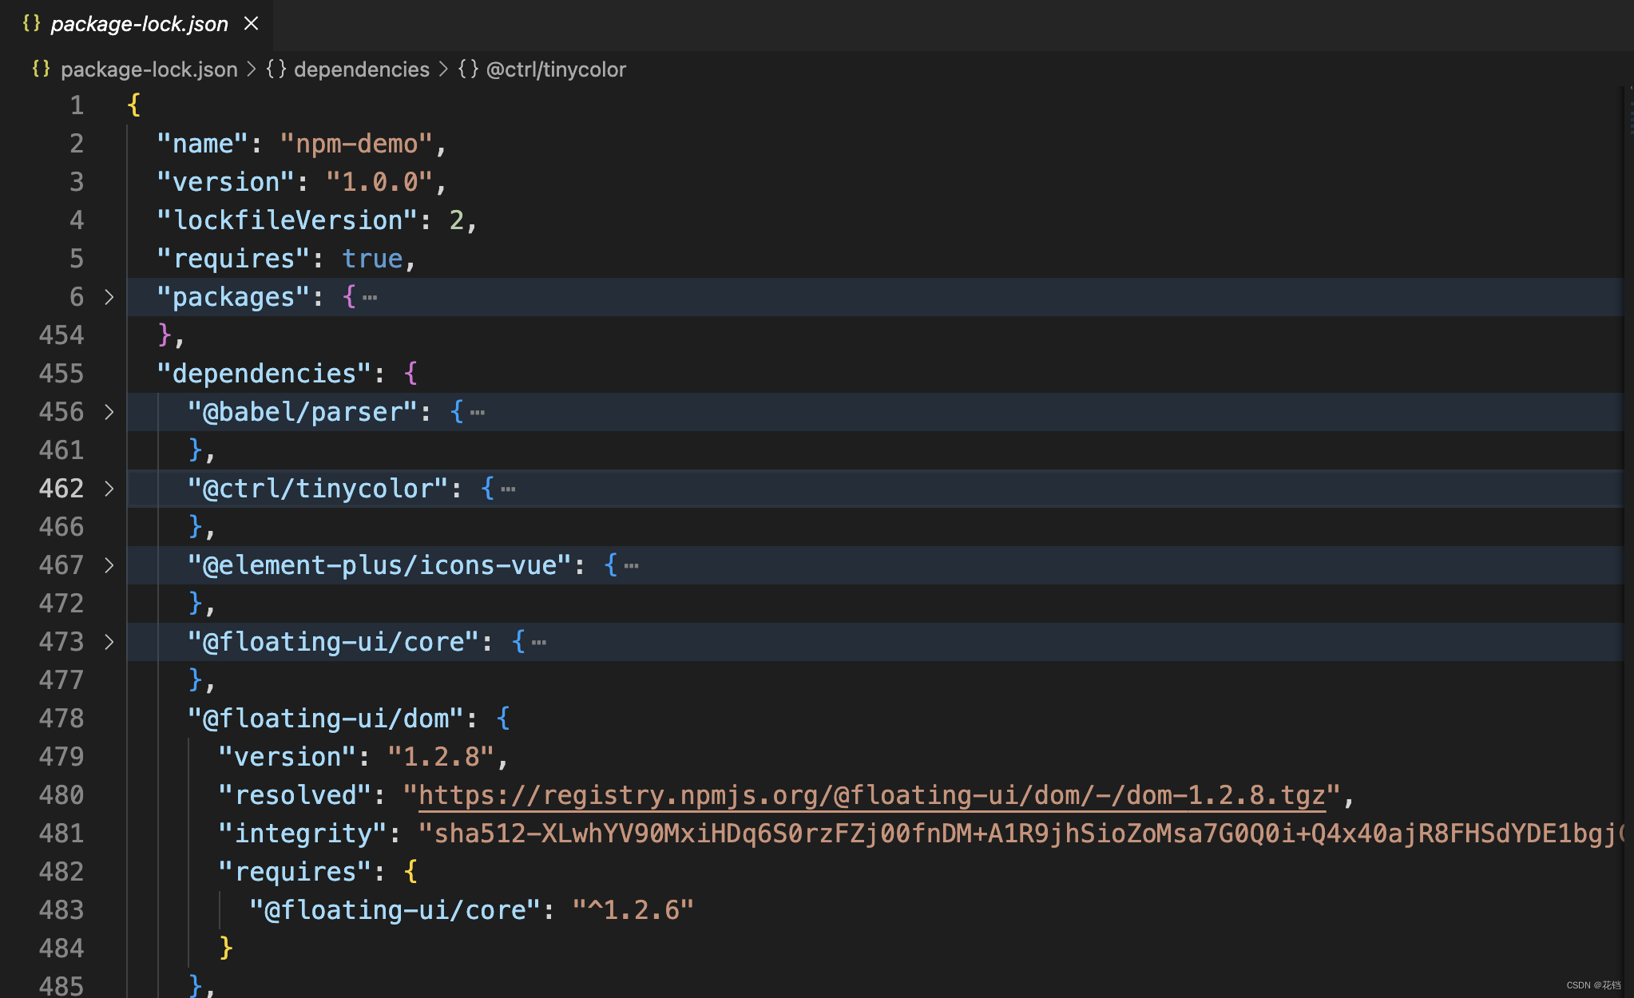Click the folded ellipsis after @babel/parser

click(x=478, y=413)
